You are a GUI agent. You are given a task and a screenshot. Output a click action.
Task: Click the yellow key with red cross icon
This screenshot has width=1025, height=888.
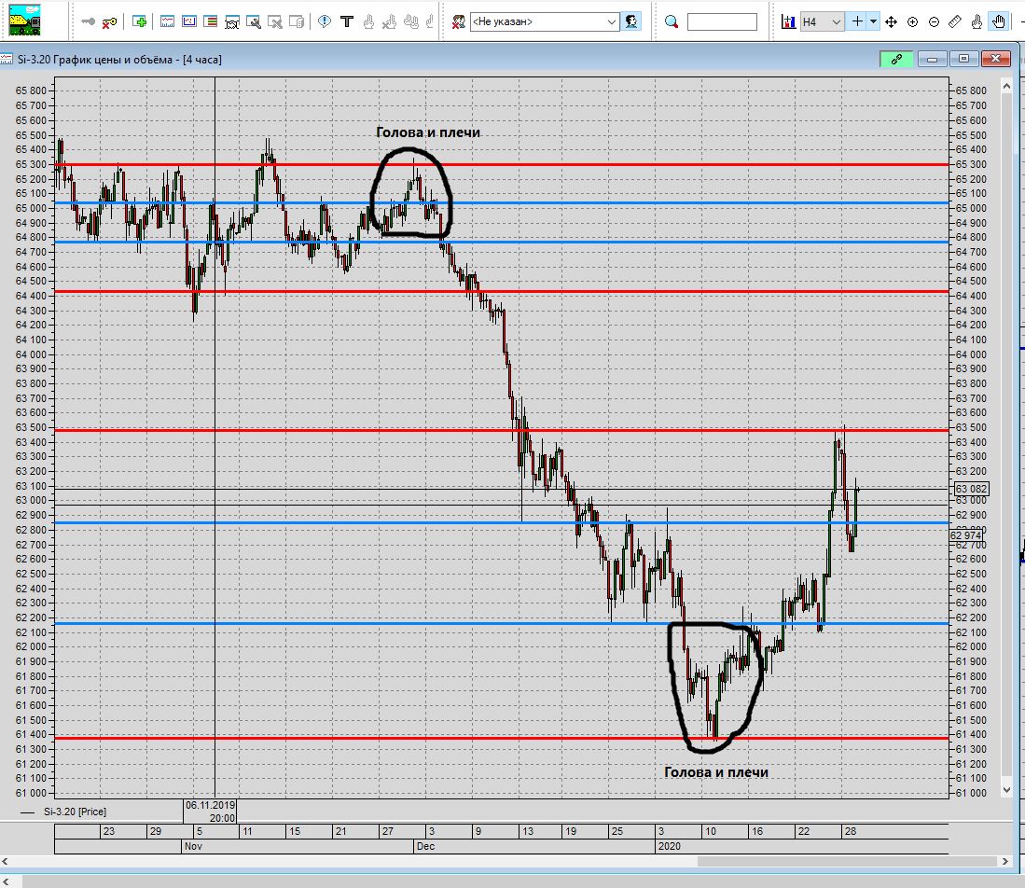[110, 22]
